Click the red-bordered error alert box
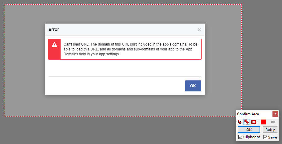Screen dimensions: 282x144 click(125, 49)
